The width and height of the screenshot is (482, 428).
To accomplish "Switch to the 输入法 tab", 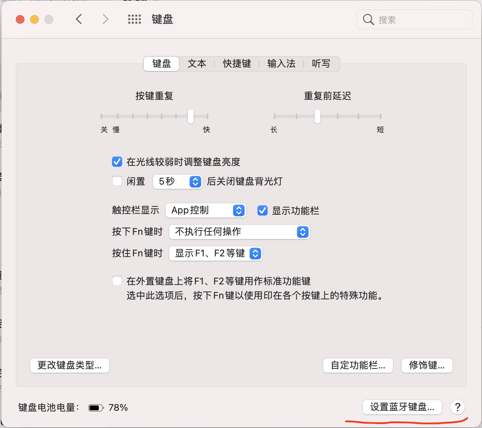I will (281, 64).
